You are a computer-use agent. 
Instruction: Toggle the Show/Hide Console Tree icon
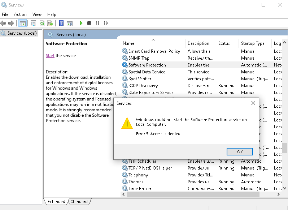tap(23, 23)
